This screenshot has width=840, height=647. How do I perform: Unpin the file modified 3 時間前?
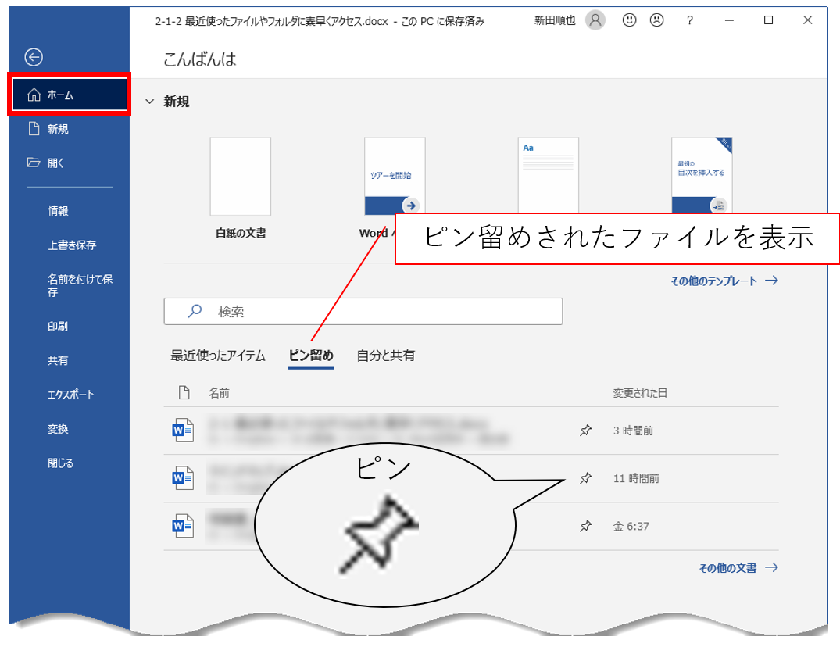(x=585, y=431)
